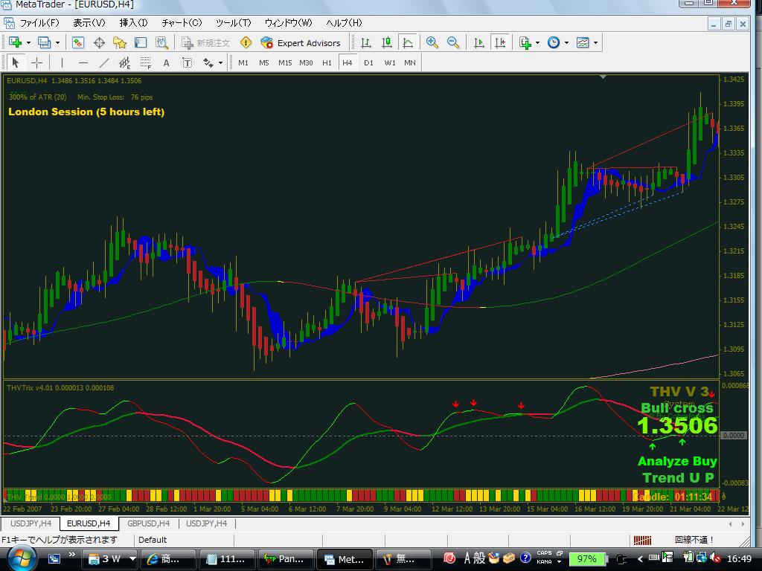
Task: Select the Text Label tool
Action: (x=187, y=62)
